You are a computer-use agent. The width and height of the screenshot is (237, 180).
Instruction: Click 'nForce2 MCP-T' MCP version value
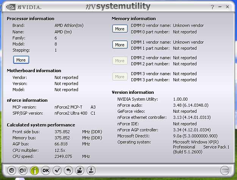point(69,107)
